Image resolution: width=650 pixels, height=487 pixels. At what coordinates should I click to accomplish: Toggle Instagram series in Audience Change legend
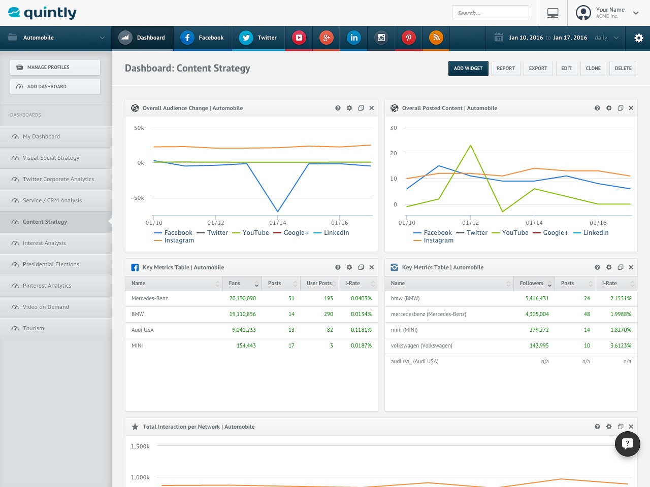click(174, 240)
